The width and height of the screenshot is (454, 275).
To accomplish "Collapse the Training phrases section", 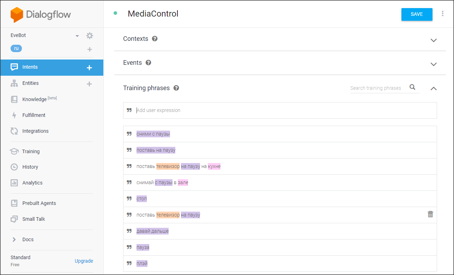I will (434, 88).
